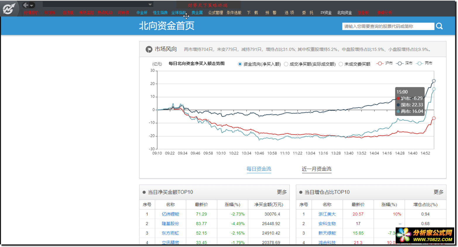Open the 委托 menu
Viewport: 458px width, 247px height.
click(x=308, y=13)
